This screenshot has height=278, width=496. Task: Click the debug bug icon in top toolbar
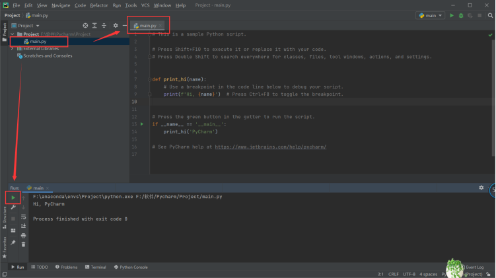461,15
